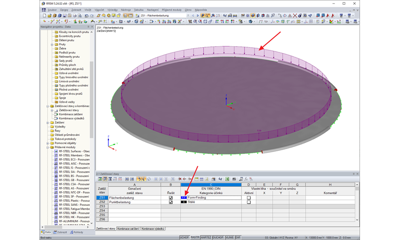The height and width of the screenshot is (240, 400).
Task: Click the Punktbelastung cell in row ZS2
Action: coord(134,202)
